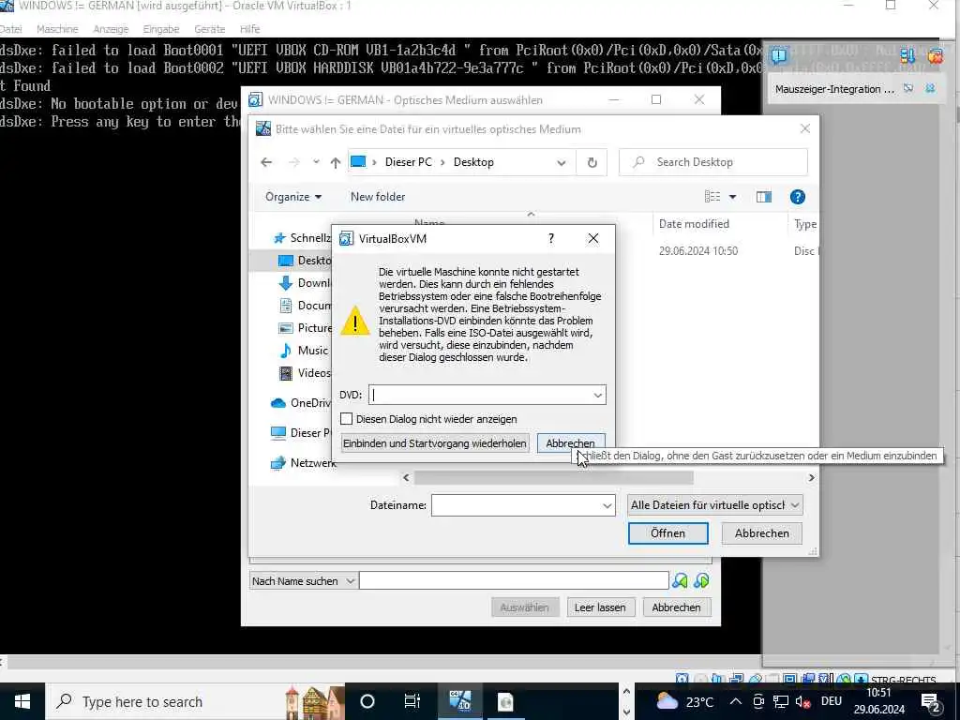Click the DEU language indicator

831,701
